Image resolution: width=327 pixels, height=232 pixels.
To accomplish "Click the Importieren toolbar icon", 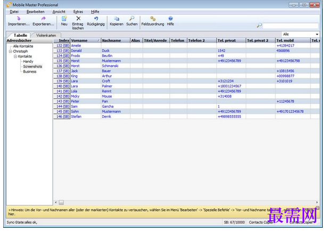I will [19, 19].
